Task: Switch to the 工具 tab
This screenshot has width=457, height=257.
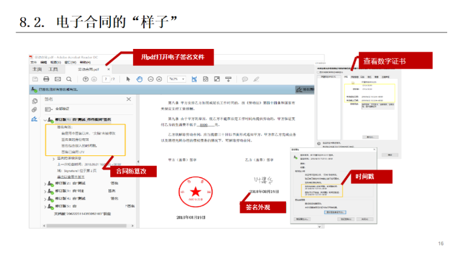Action: (53, 69)
